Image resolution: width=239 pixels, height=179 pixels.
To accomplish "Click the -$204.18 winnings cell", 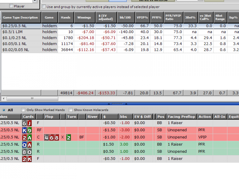I will [85, 38].
